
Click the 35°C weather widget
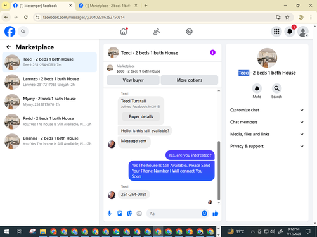[236, 231]
